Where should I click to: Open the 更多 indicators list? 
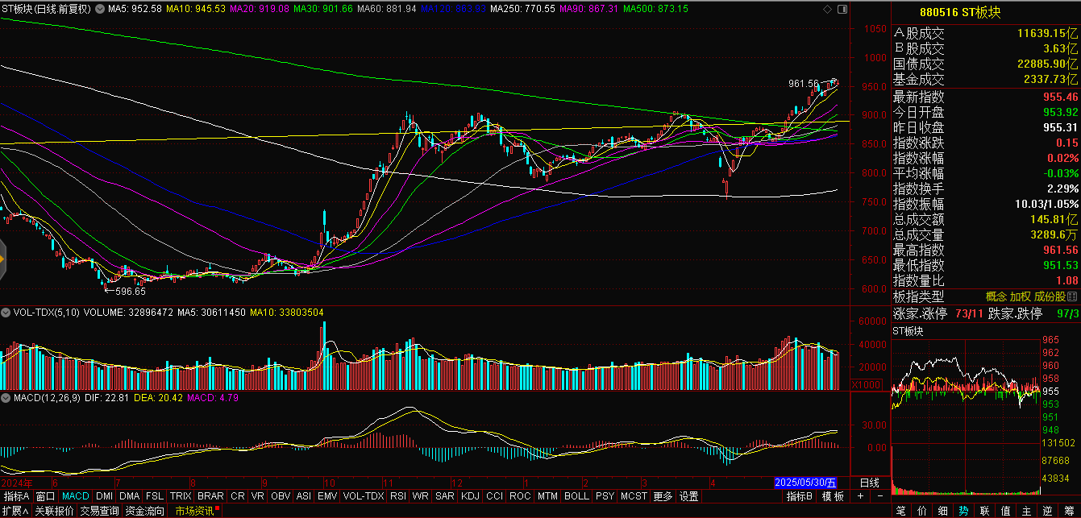point(663,496)
